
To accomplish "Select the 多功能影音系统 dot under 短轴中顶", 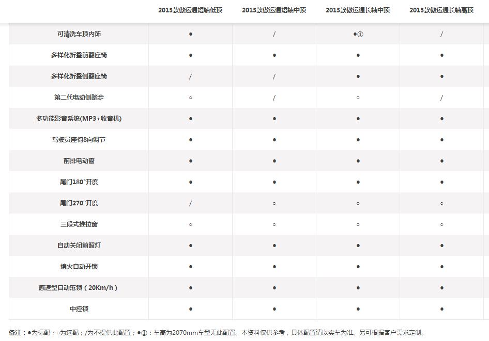I will coord(274,119).
